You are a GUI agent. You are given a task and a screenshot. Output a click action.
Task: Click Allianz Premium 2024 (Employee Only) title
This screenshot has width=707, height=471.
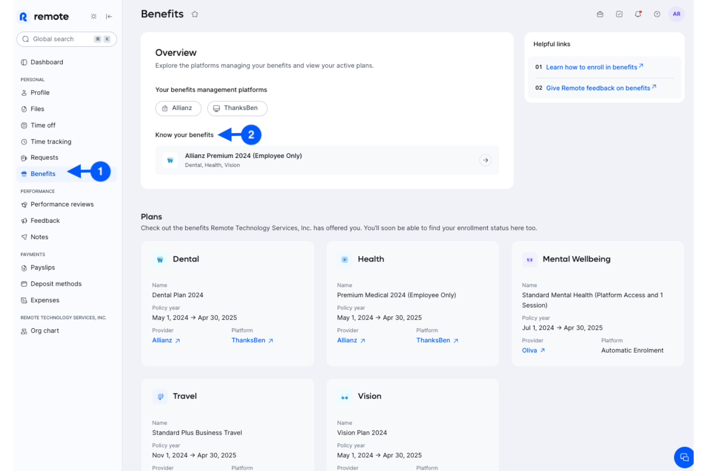244,156
